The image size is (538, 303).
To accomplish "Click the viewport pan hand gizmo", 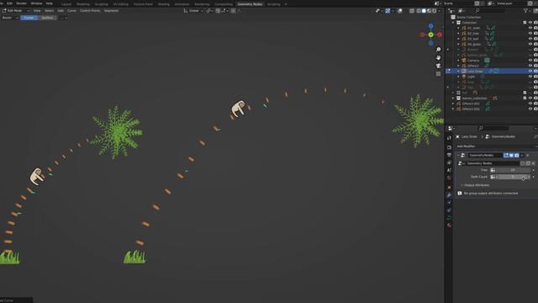I will point(438,58).
